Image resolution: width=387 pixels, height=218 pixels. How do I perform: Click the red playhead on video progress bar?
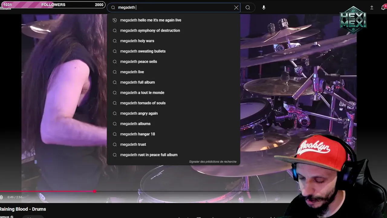(95, 191)
